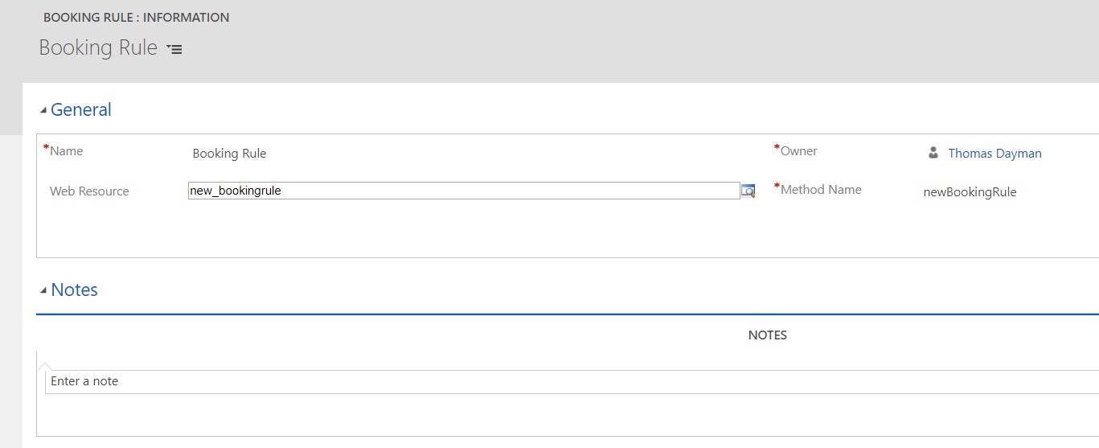Click into the Web Resource text field
Image resolution: width=1099 pixels, height=448 pixels.
click(x=464, y=191)
